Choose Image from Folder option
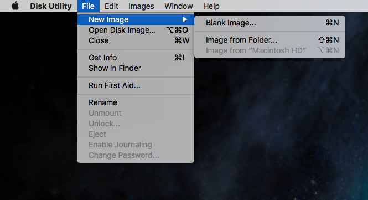This screenshot has width=368, height=200. coord(269,40)
